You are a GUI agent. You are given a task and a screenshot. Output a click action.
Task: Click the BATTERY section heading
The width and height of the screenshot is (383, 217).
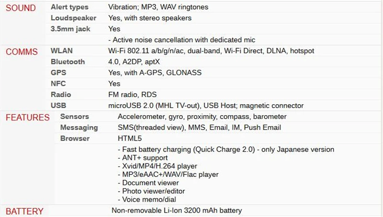pyautogui.click(x=24, y=211)
